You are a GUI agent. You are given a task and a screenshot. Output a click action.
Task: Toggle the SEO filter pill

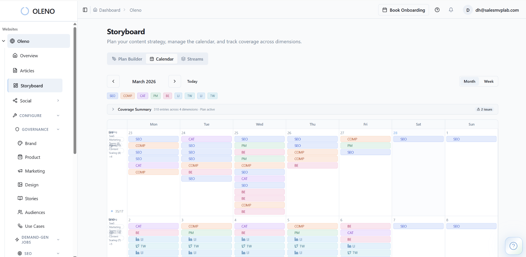112,96
